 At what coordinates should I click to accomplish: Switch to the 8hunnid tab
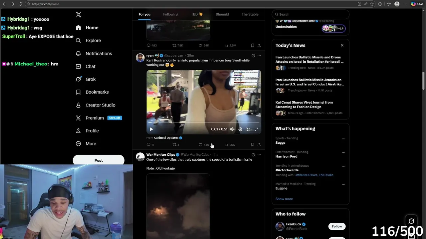pos(222,14)
